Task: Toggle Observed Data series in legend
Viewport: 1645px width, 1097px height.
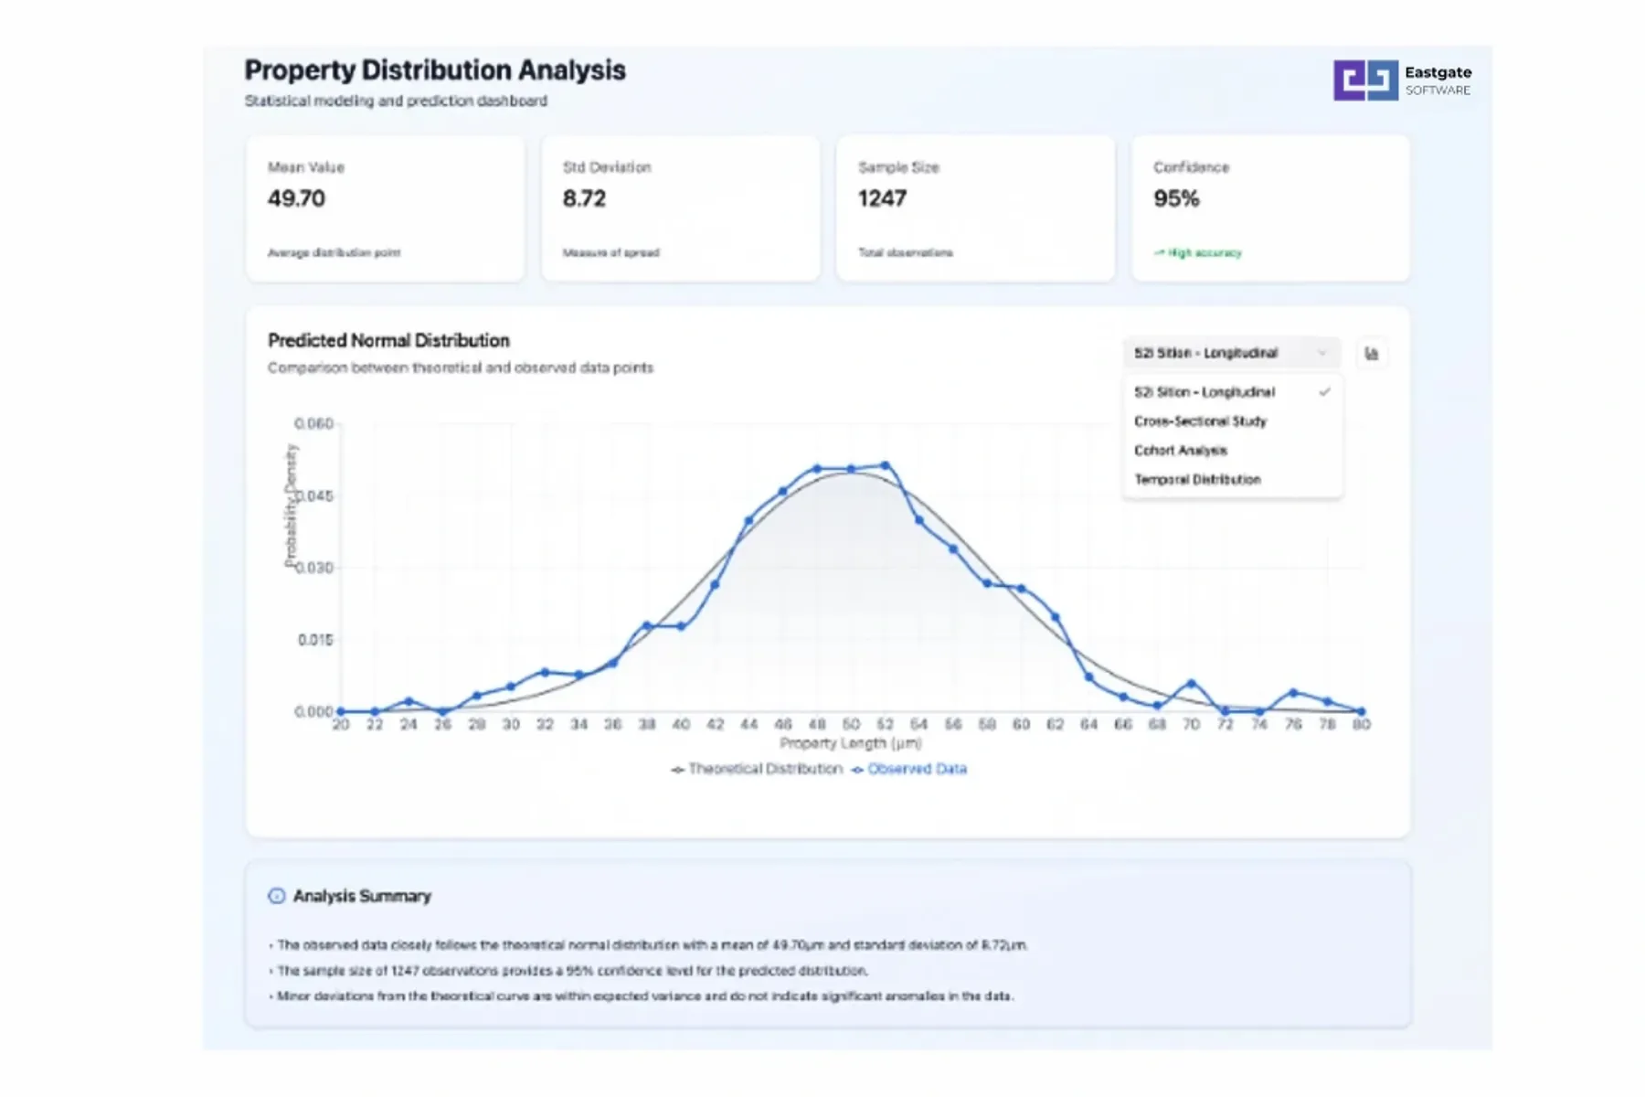Action: [x=917, y=769]
